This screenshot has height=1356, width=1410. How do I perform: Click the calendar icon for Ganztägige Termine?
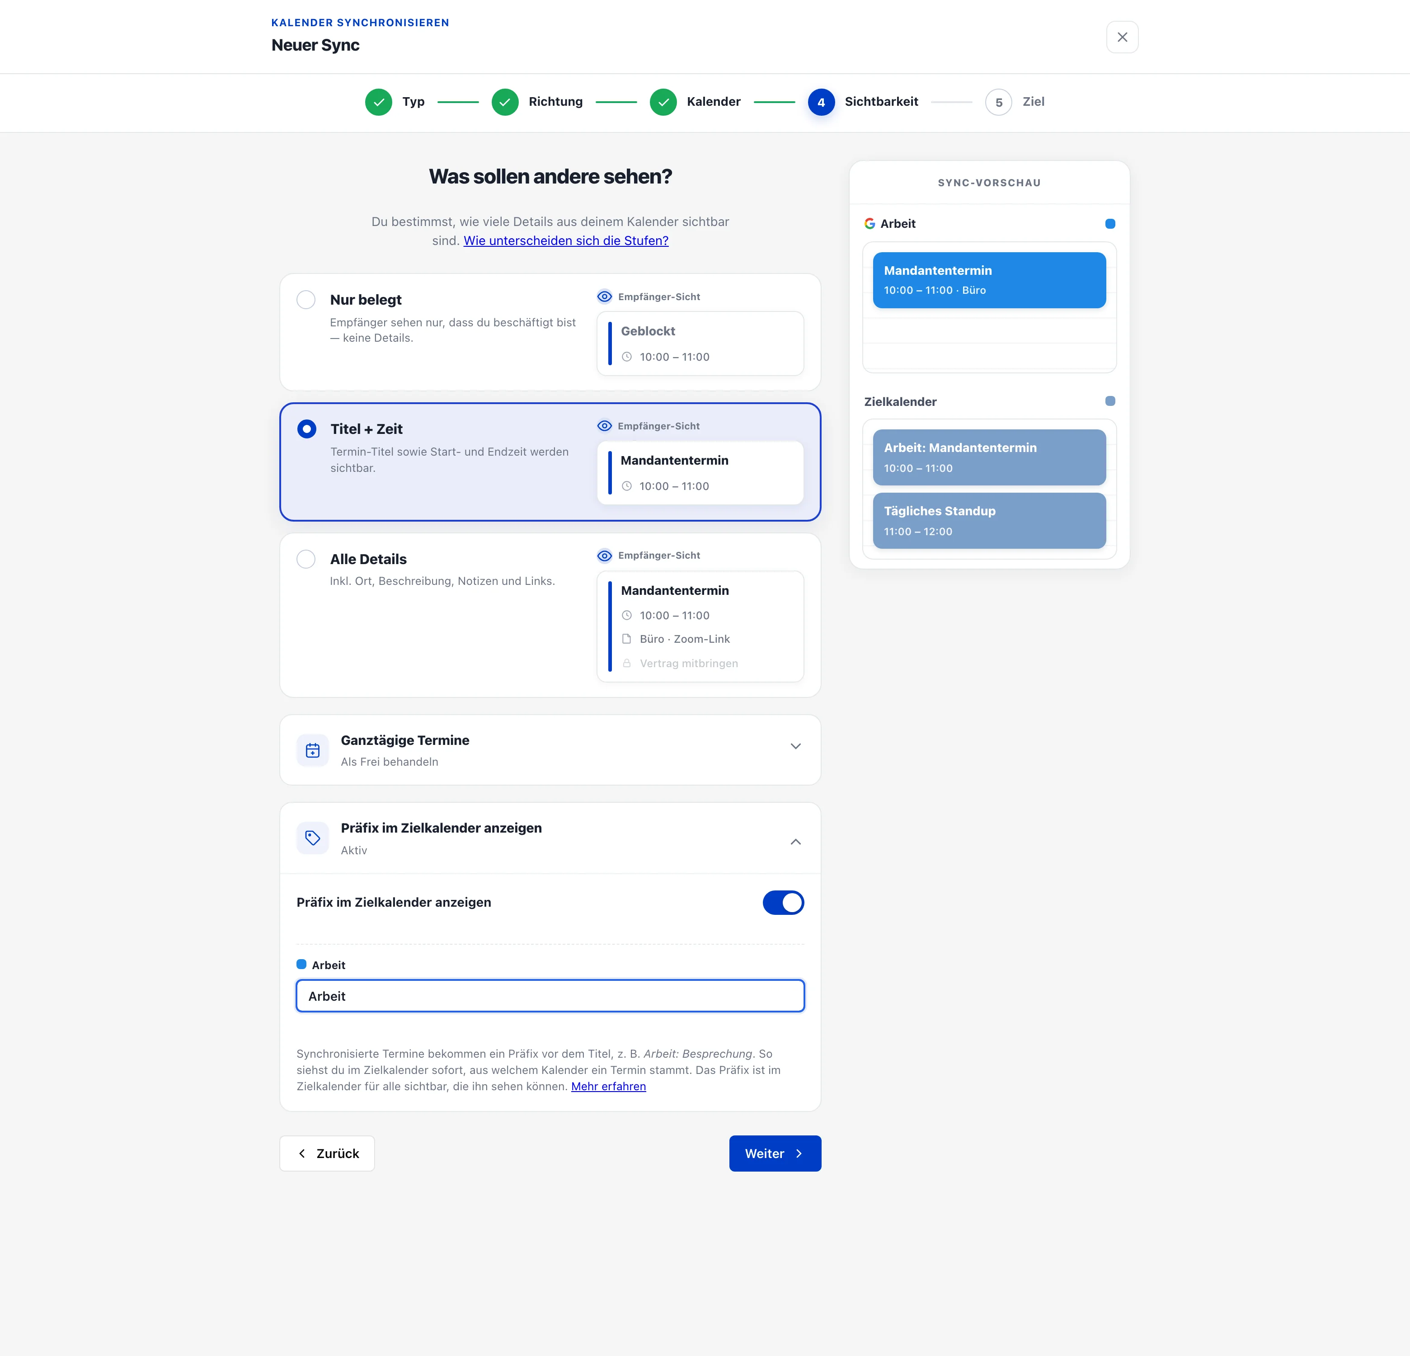click(x=312, y=750)
